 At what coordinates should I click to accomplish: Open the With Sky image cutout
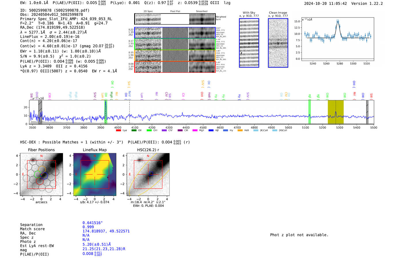(x=249, y=43)
